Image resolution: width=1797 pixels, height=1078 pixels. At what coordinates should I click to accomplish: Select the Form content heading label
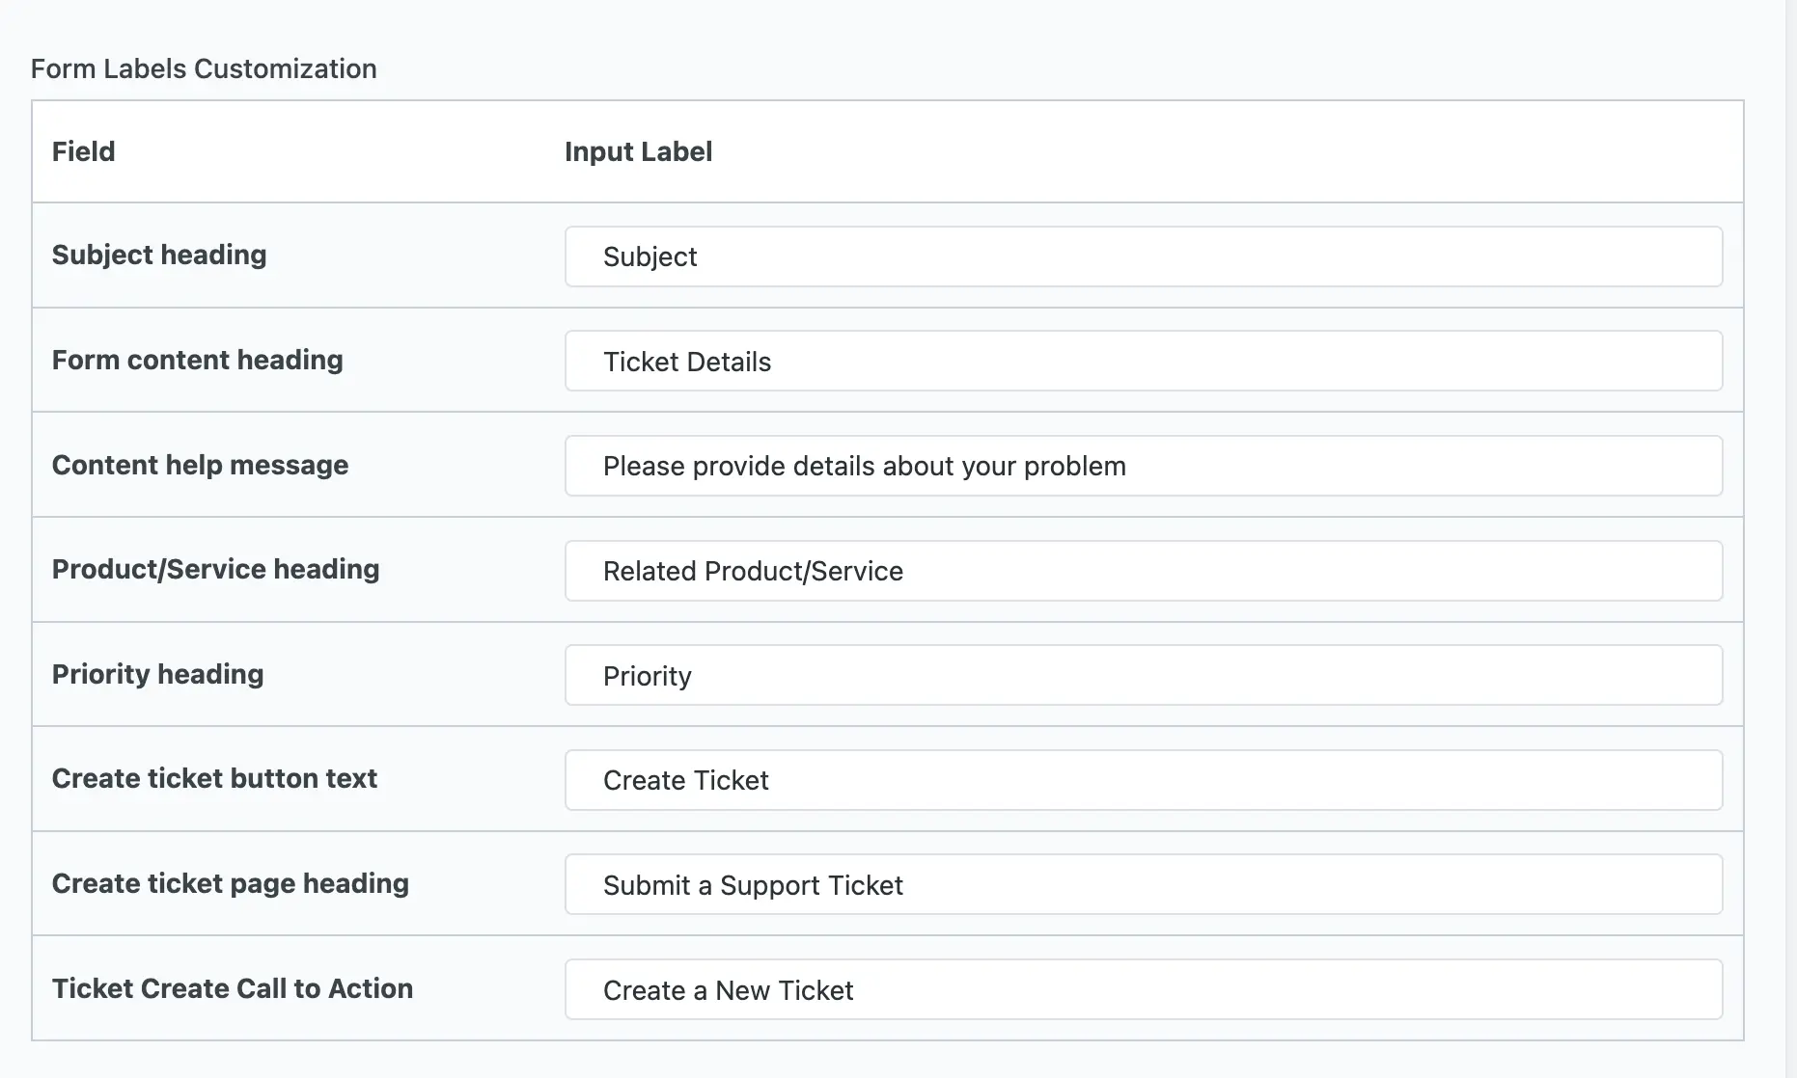[x=198, y=360]
